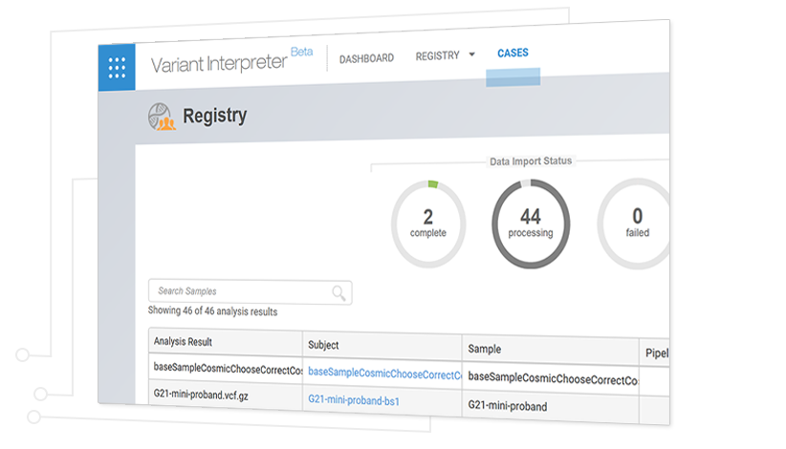Click the magnifier icon in search box
The height and width of the screenshot is (449, 786).
pyautogui.click(x=338, y=292)
